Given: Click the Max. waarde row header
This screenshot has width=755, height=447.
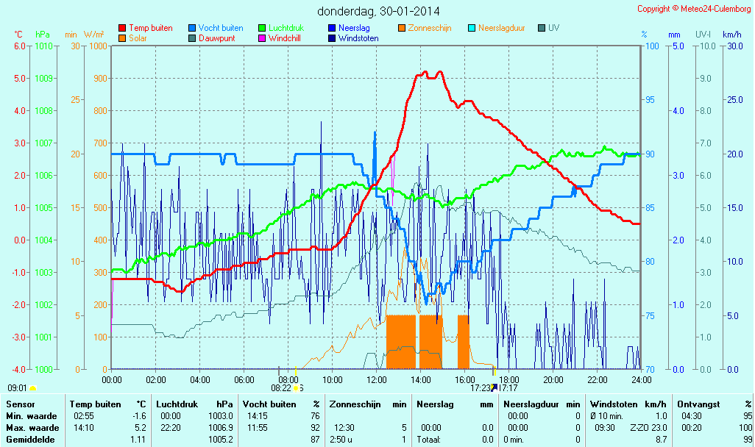Looking at the screenshot, I should coord(32,427).
